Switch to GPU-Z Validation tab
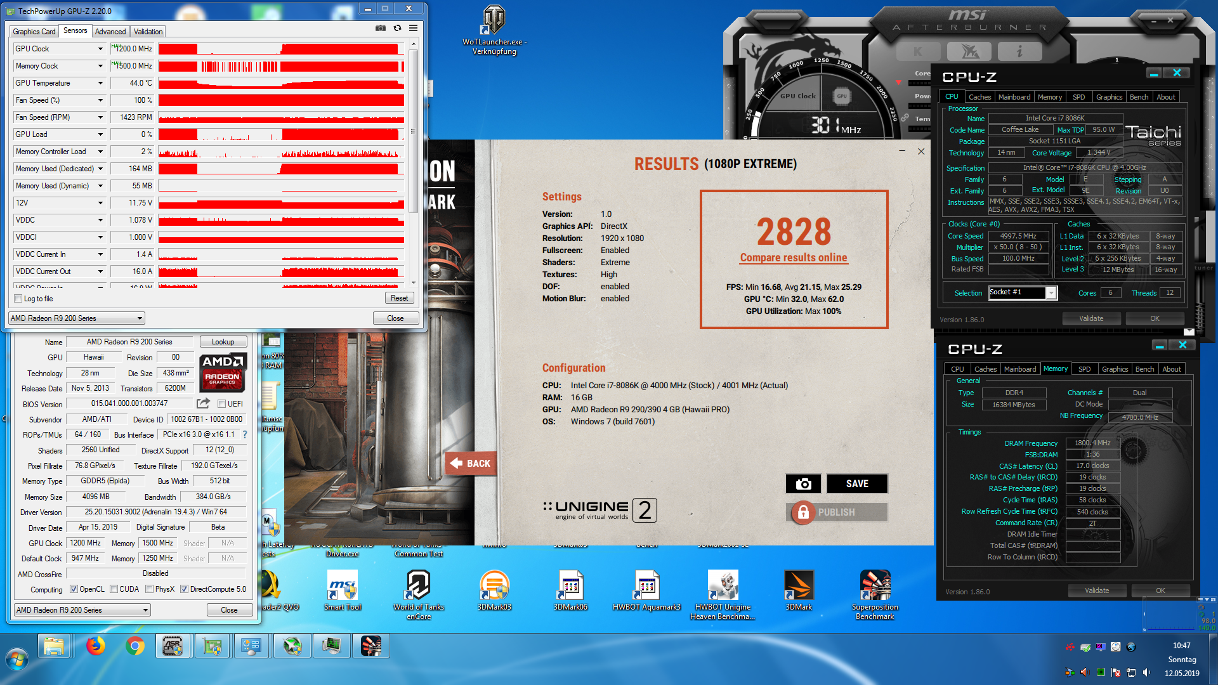1218x685 pixels. click(148, 32)
